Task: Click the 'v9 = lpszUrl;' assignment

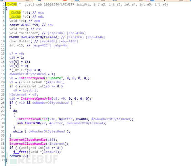Action: click(x=25, y=90)
